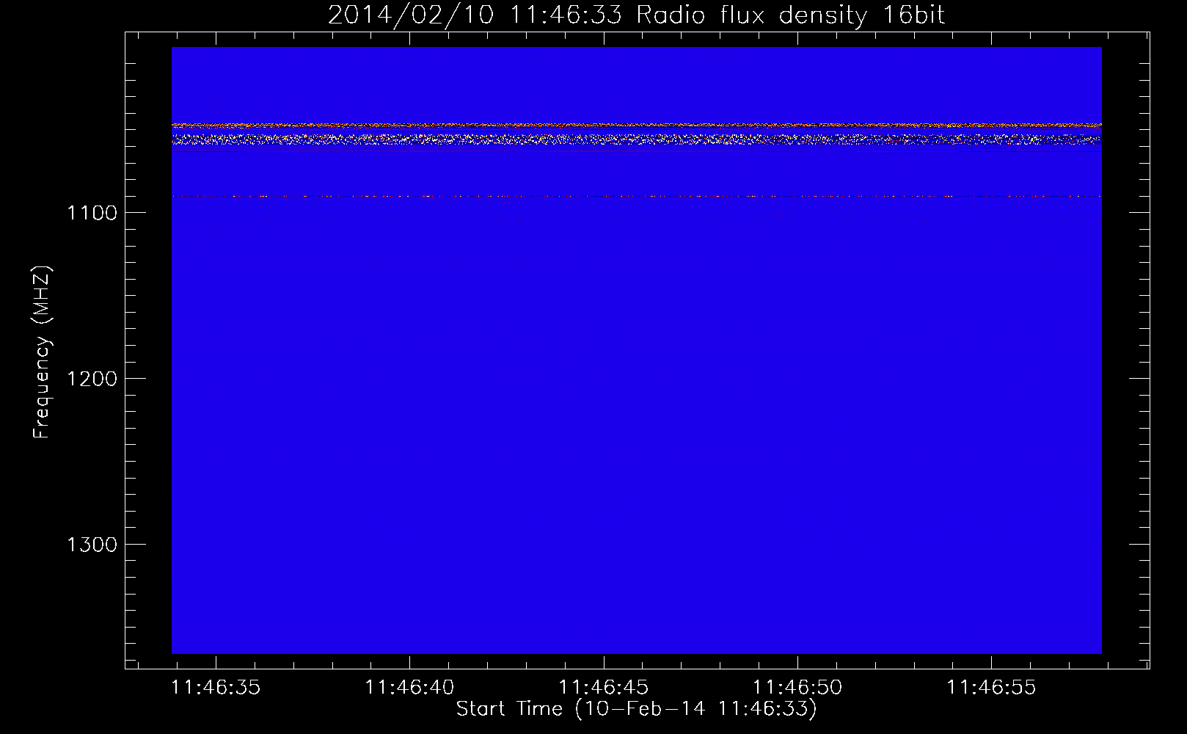The image size is (1187, 734).
Task: Click the plot title '2014/02/10 11:46:33 Radio flux density 16bit'
Action: [636, 15]
